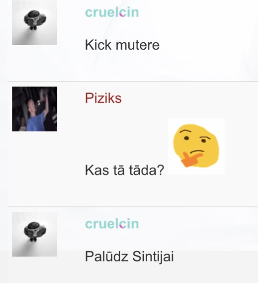
Task: Click the divider line above 'Palūdz Sintijai' post
Action: point(133,207)
